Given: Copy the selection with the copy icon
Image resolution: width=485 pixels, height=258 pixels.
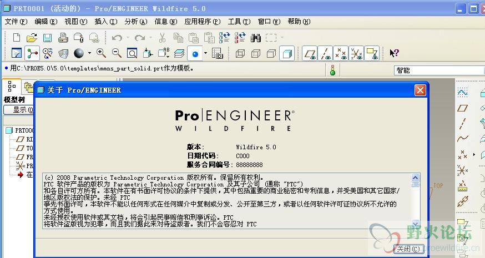Looking at the screenshot, I should (x=178, y=38).
